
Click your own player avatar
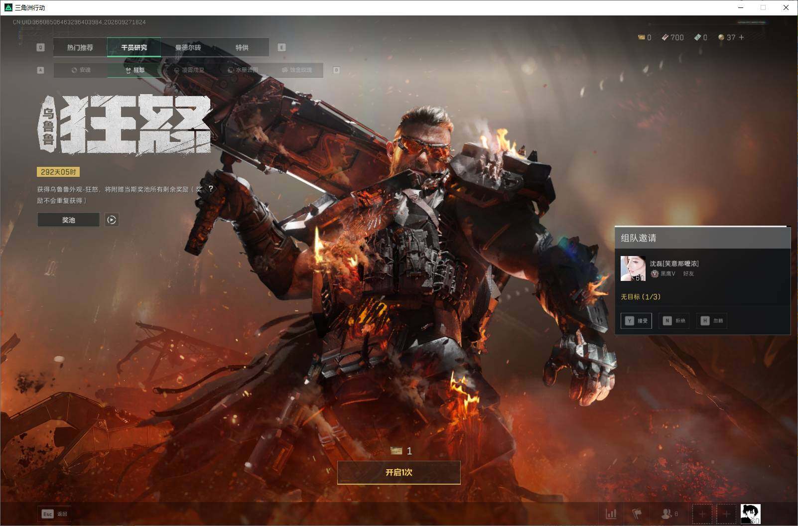pos(750,514)
